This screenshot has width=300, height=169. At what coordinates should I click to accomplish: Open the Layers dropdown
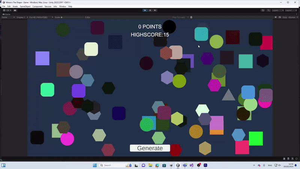point(277,10)
